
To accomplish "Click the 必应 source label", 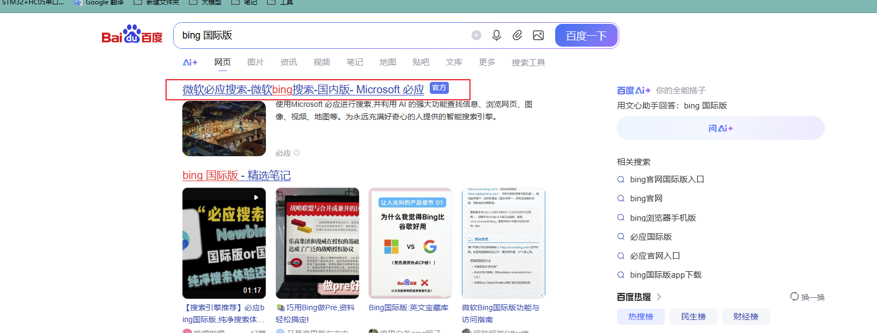I will pos(283,153).
